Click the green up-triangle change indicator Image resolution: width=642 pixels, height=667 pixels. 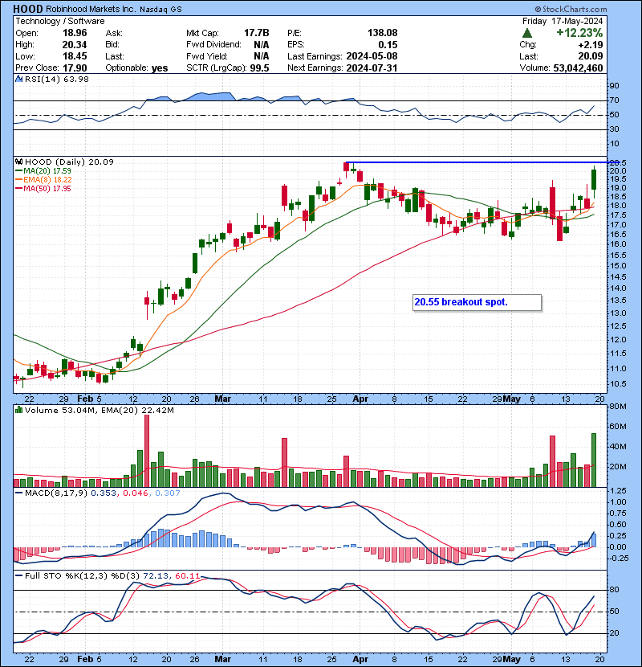point(527,33)
